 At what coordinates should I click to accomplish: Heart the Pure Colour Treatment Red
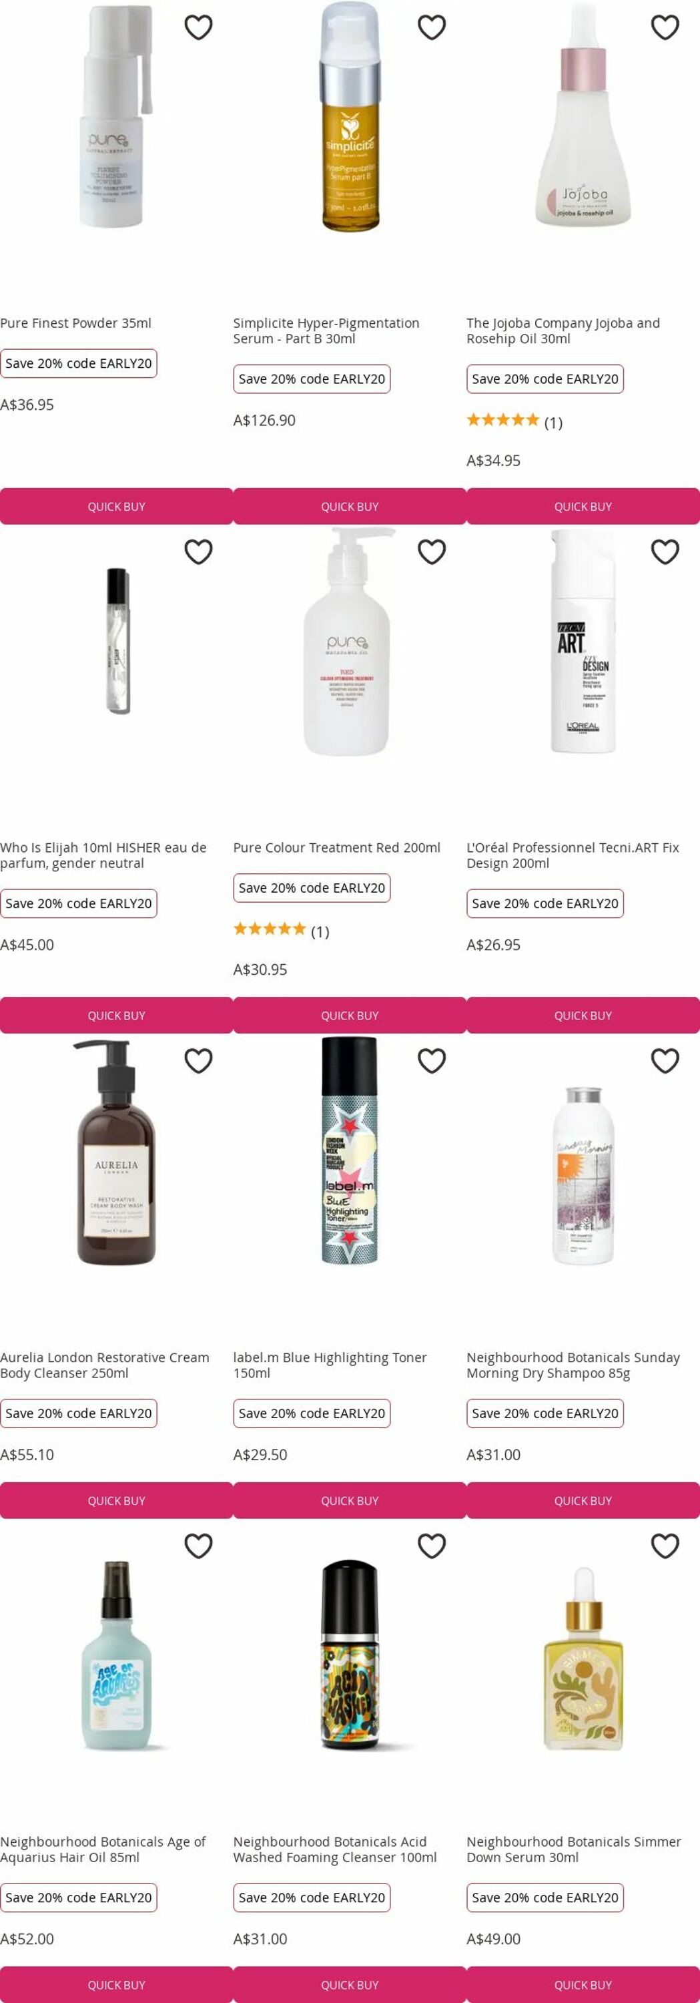click(432, 552)
